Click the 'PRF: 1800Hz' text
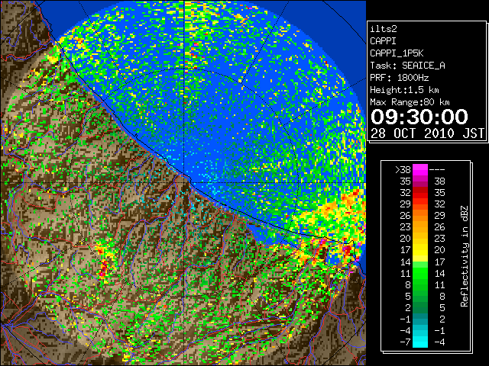Screen dimensions: 489x366 [399, 78]
